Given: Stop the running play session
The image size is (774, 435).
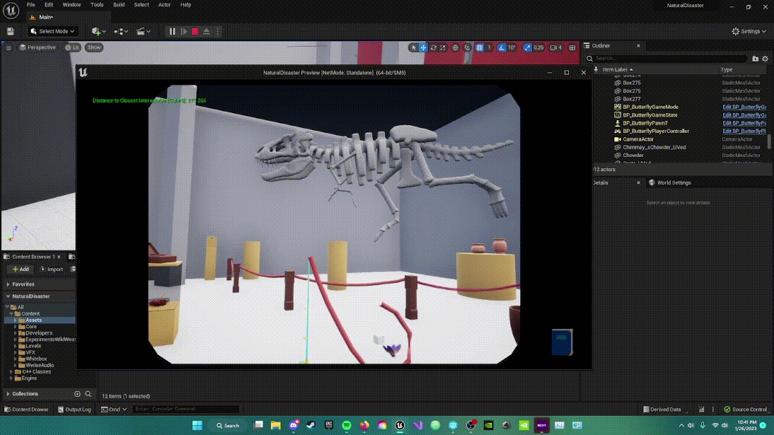Looking at the screenshot, I should (195, 31).
